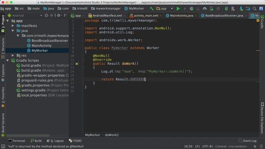Open Project panel settings gear
This screenshot has width=265, height=149.
[58, 15]
